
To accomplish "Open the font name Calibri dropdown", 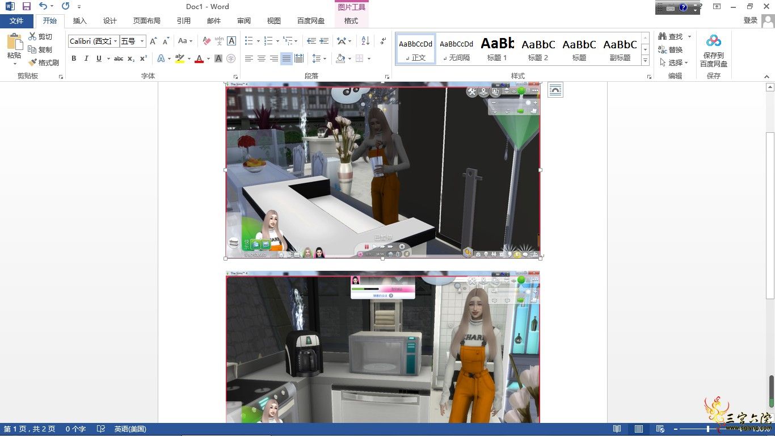I will pos(116,41).
